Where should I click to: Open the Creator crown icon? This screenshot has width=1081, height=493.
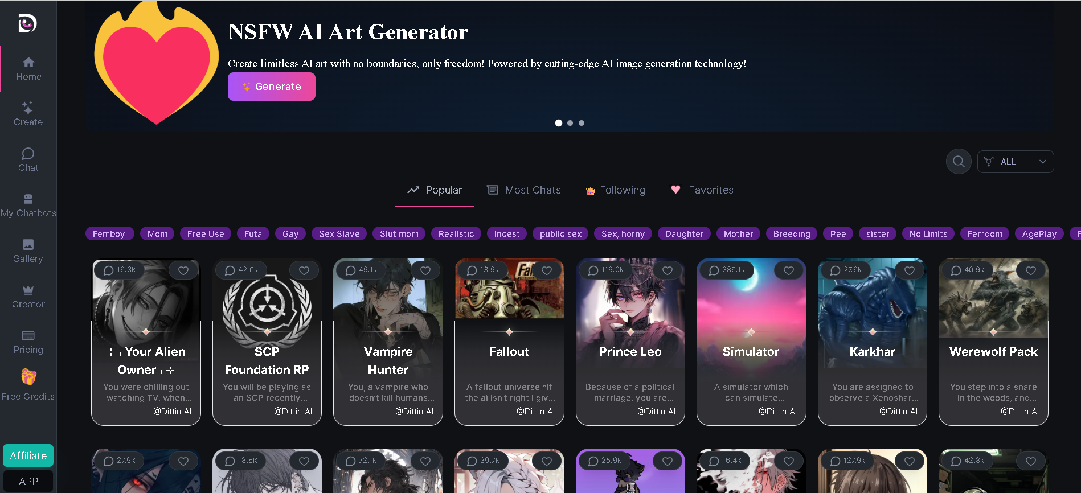(x=28, y=290)
